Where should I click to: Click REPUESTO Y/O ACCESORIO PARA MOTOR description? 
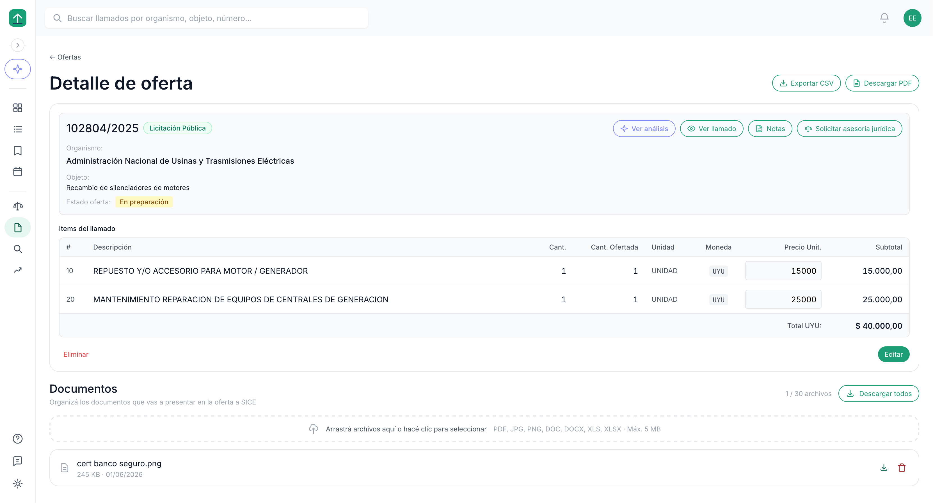coord(200,271)
